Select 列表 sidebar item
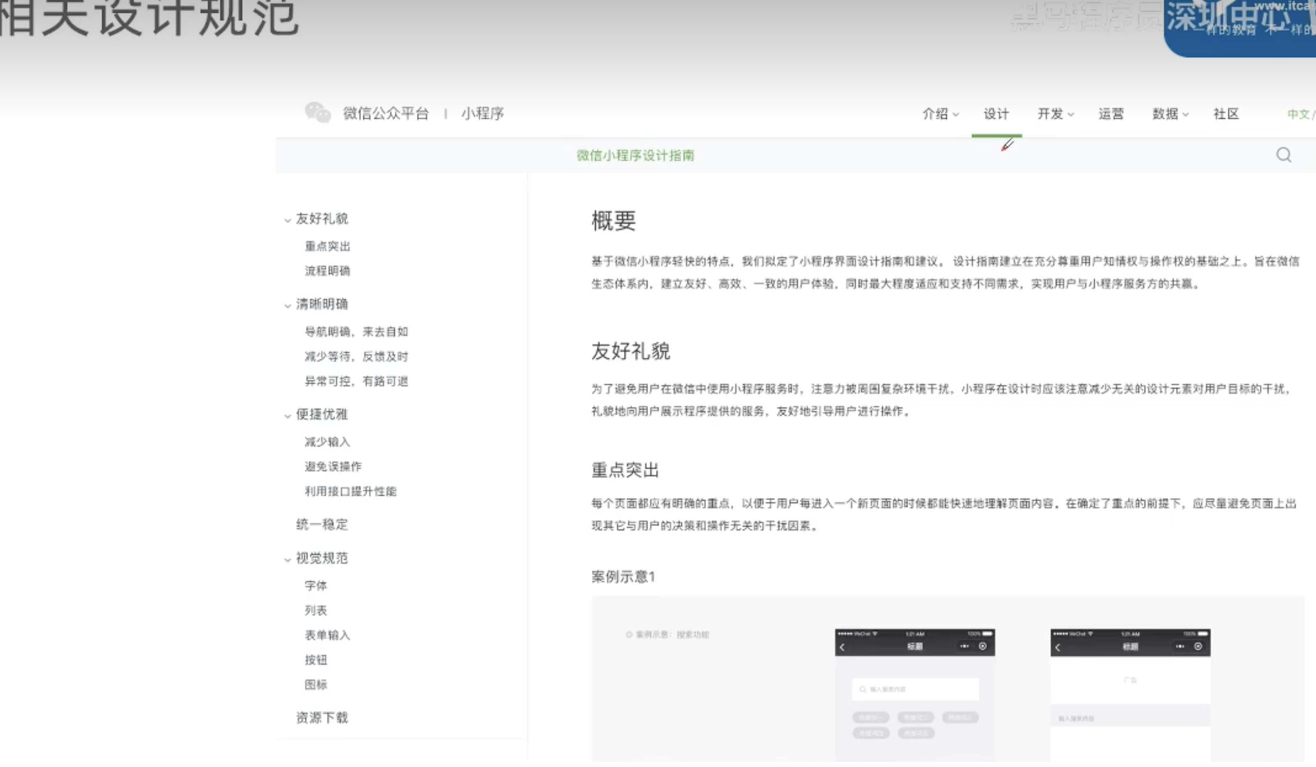Screen dimensions: 1316x767 click(316, 610)
